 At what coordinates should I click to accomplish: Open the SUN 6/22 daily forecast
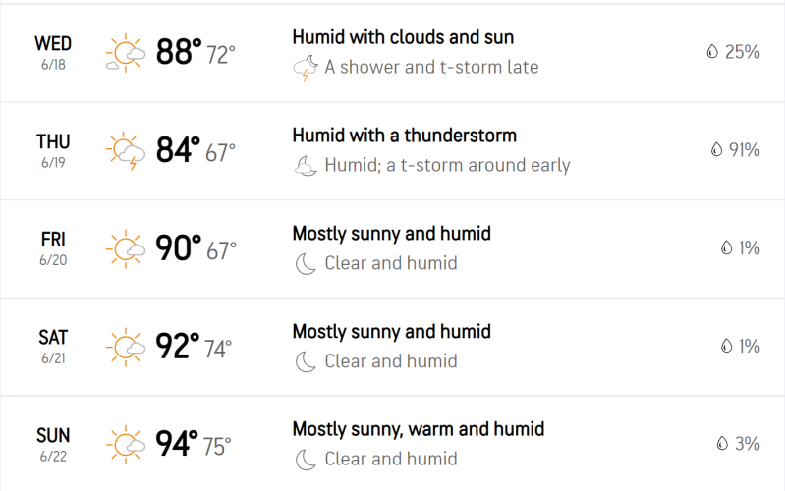pos(393,444)
